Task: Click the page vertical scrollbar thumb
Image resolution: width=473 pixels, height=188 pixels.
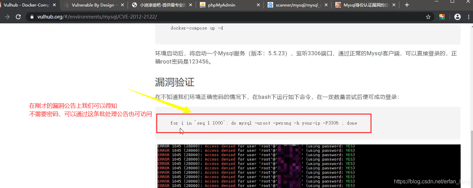Action: tap(471, 159)
